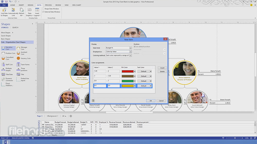Click fit page to window icon
Screen dimensions: 257x144
[x=251, y=138]
